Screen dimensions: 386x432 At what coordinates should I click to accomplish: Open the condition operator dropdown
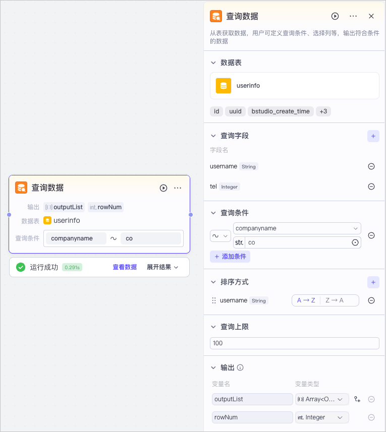220,236
